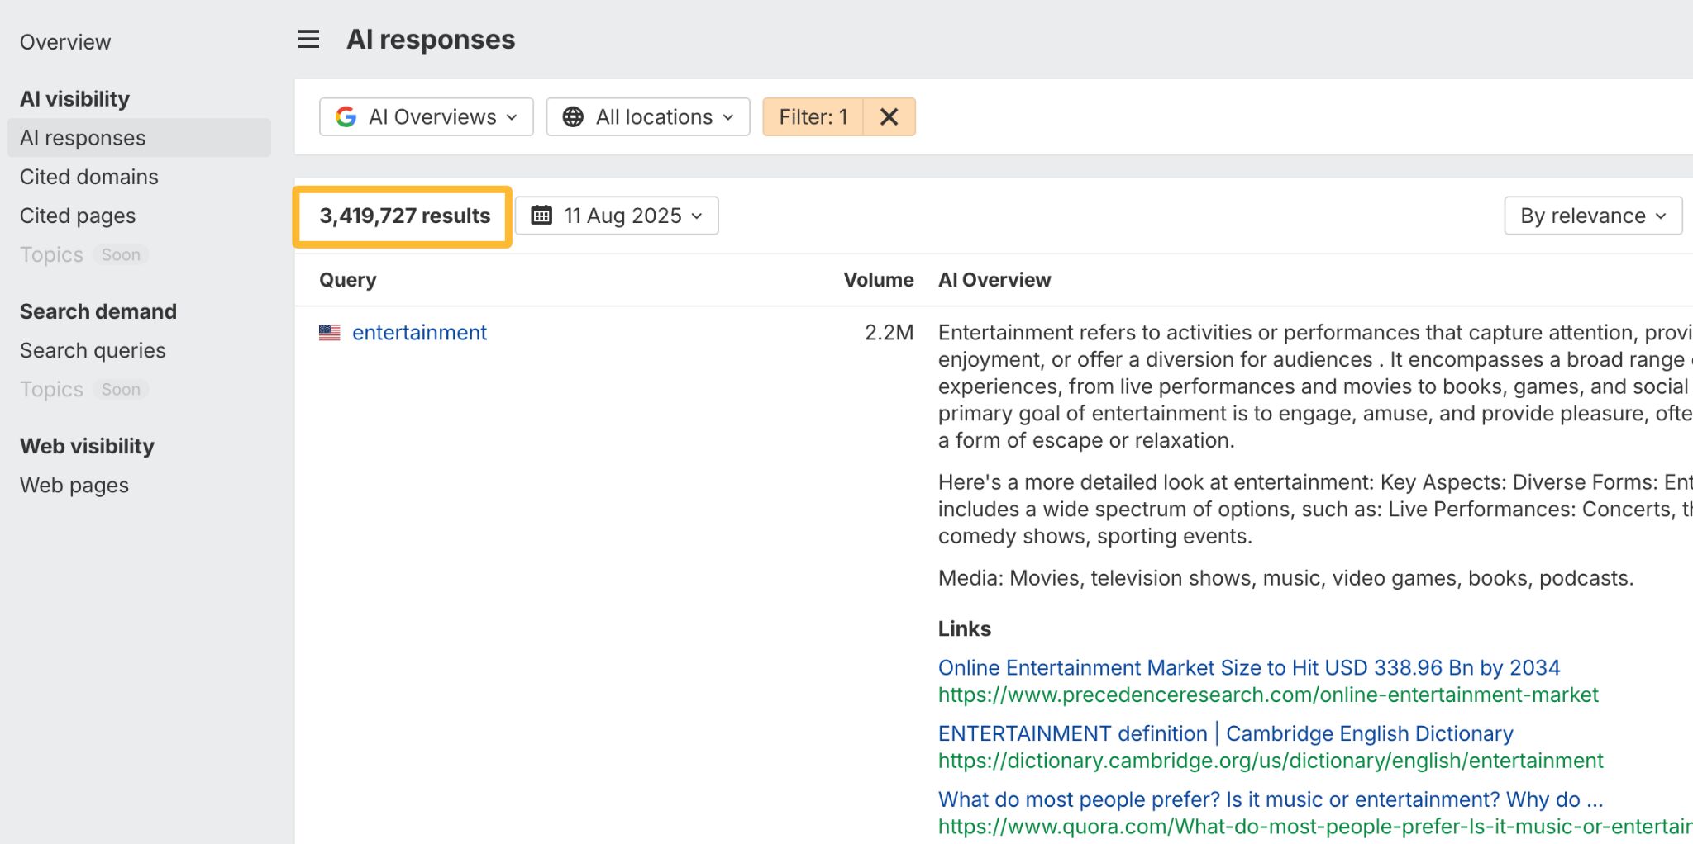Click the Google logo in the AI Overviews filter

[347, 116]
